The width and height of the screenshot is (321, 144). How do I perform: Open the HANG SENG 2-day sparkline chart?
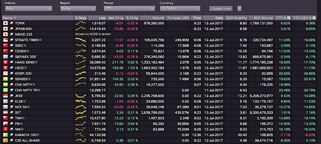81,62
